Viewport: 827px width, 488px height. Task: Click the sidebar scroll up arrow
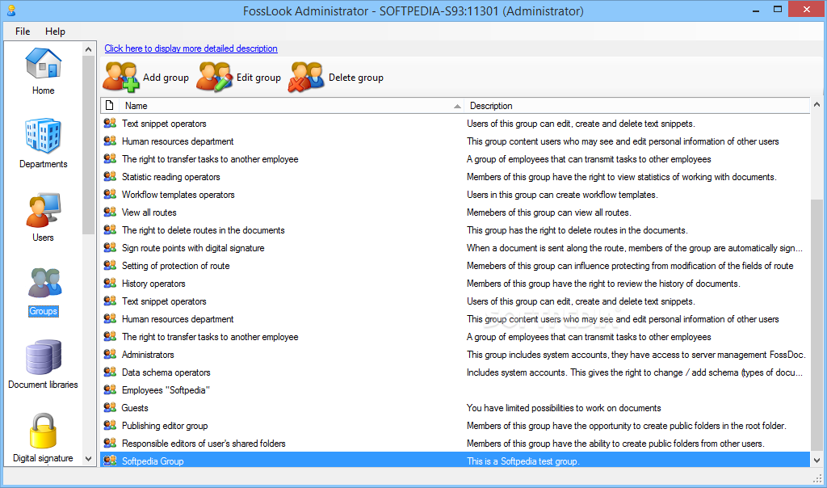pos(89,49)
